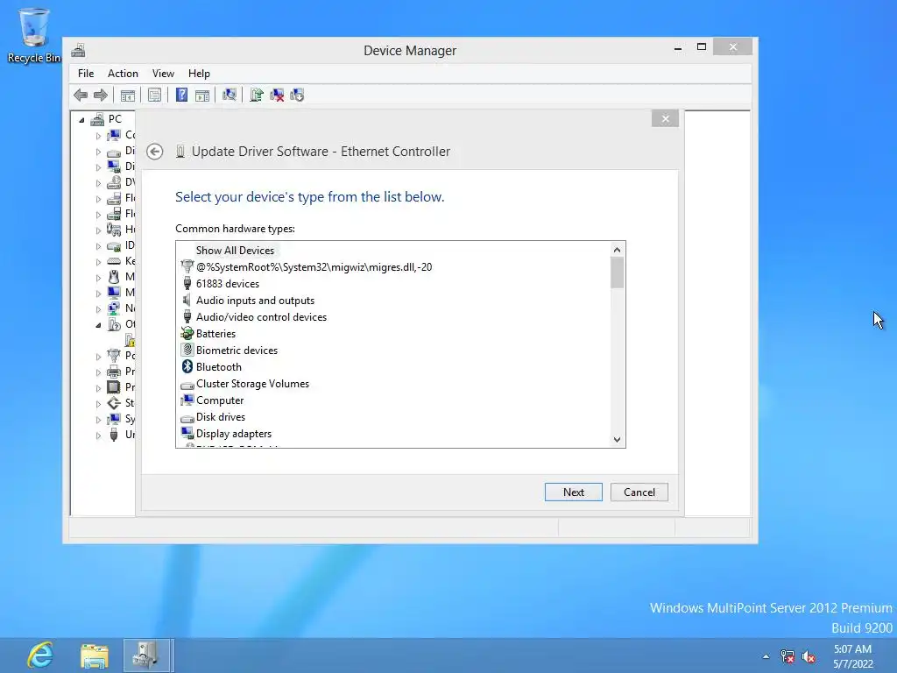Click the taskbar clock showing 5:07 AM
Viewport: 897px width, 673px height.
click(x=853, y=656)
